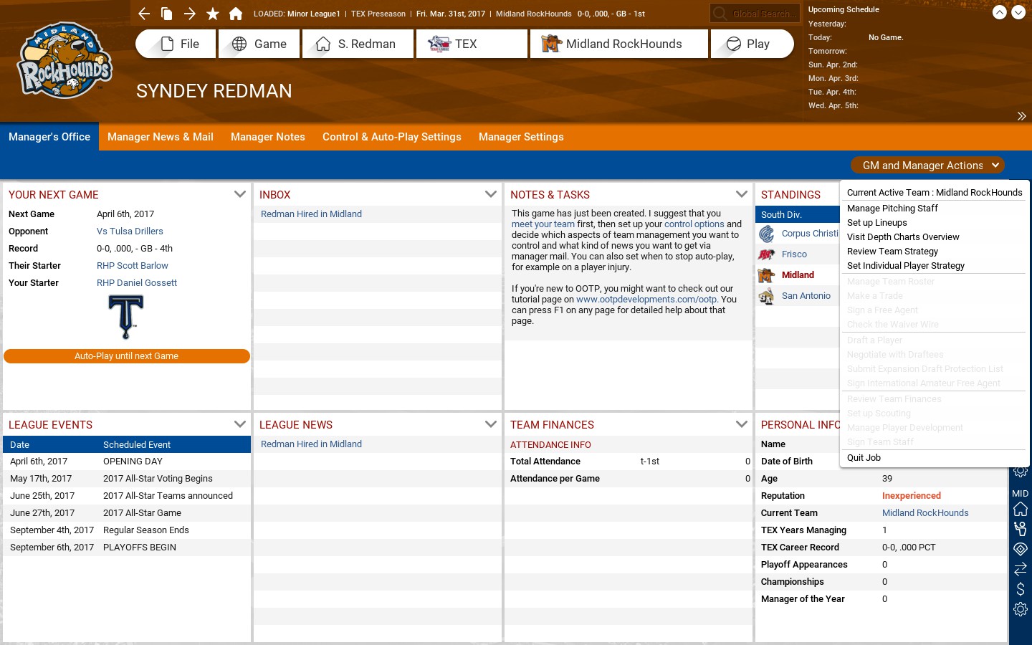The width and height of the screenshot is (1032, 645).
Task: Open GM and Manager Actions dropdown
Action: coord(927,166)
